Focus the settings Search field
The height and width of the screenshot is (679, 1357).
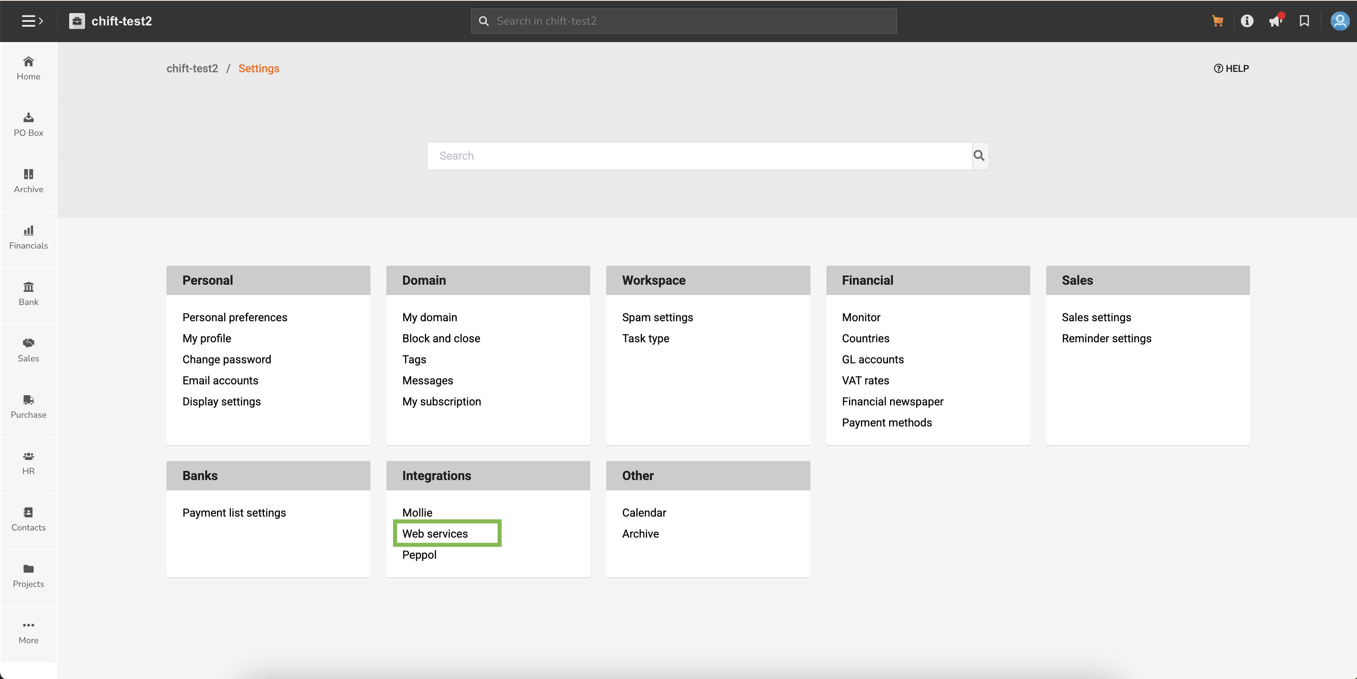click(x=699, y=156)
